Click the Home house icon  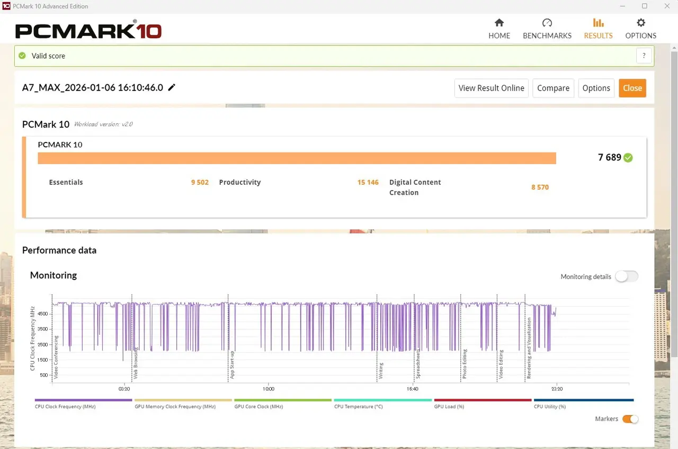point(499,23)
